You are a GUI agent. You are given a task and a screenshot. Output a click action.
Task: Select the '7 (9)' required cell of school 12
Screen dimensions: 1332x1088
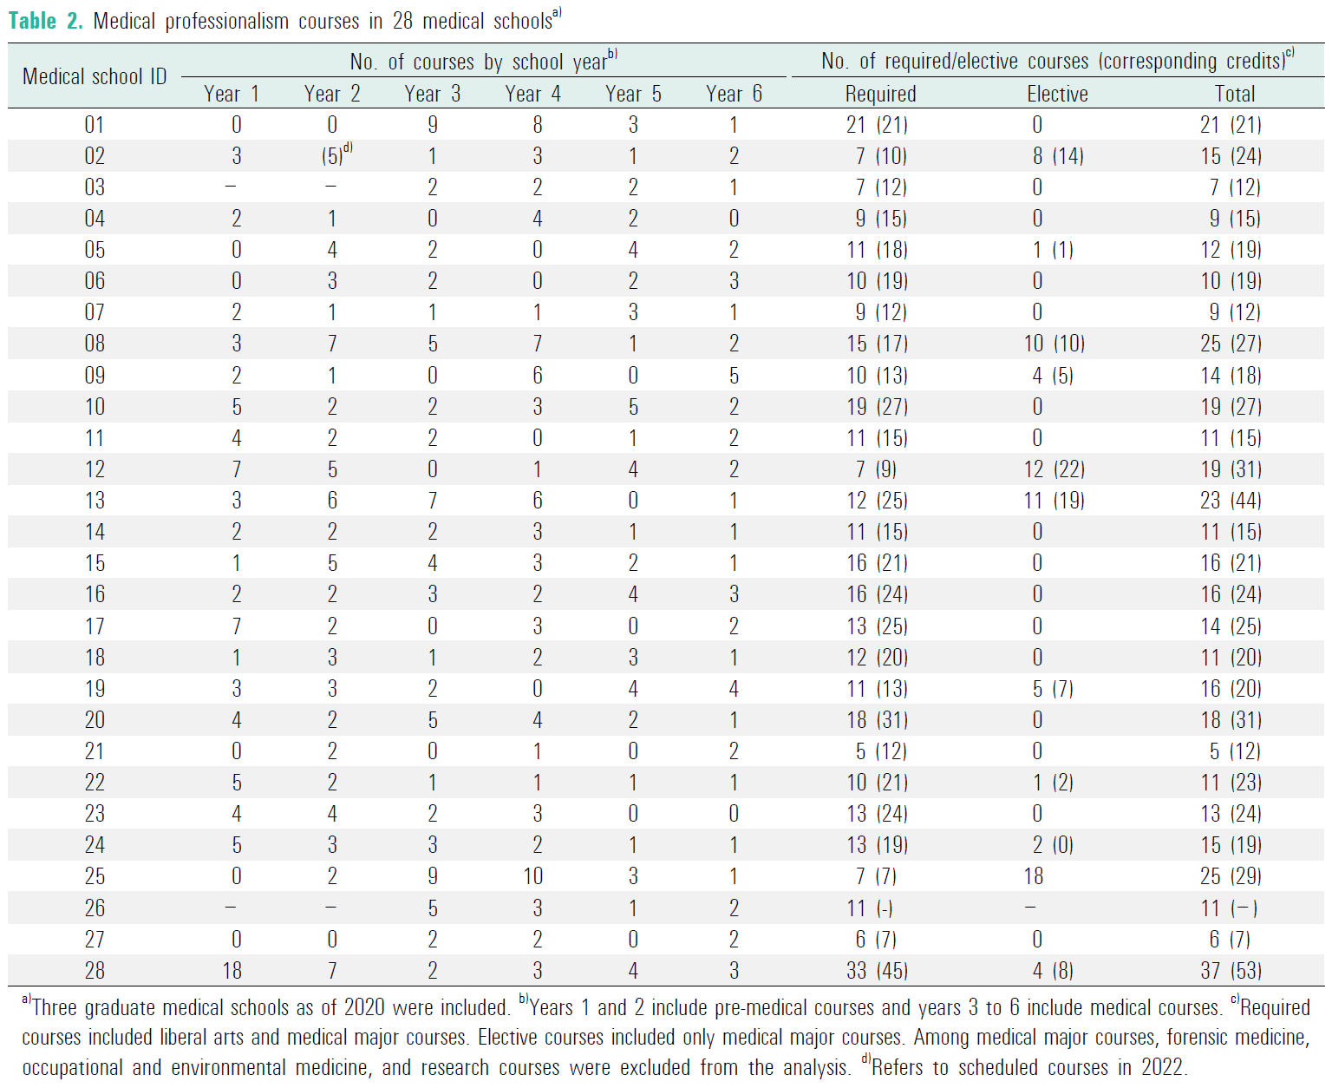876,469
